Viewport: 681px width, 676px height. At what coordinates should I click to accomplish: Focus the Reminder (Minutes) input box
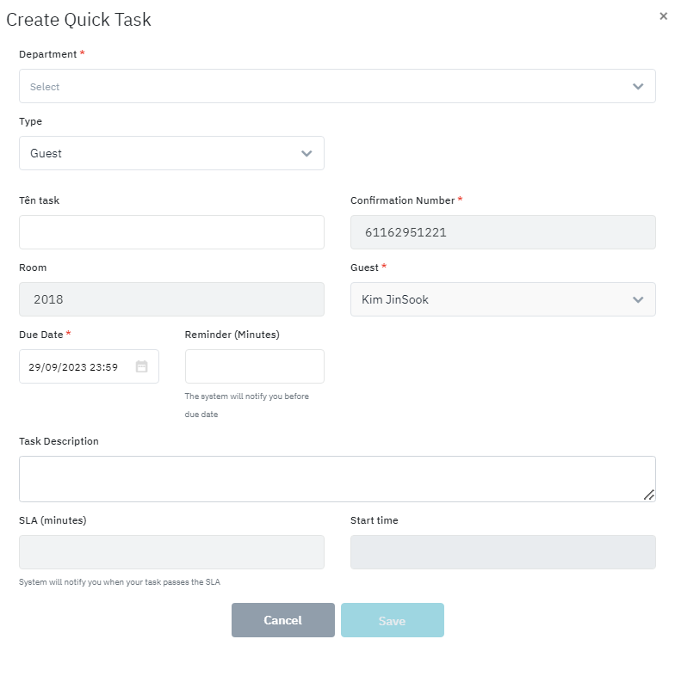pos(254,366)
